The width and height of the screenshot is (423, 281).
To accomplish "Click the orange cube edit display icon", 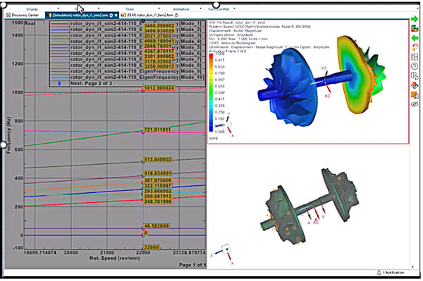I will click(415, 85).
